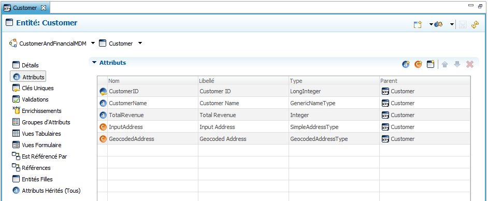Close the Customer editor tab

[x=44, y=8]
